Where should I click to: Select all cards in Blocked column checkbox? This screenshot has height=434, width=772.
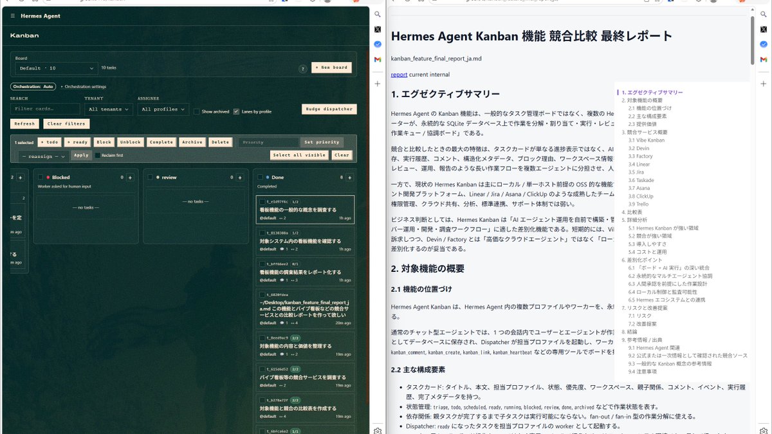point(41,177)
